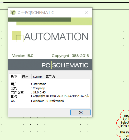Image resolution: width=129 pixels, height=140 pixels.
Task: Select the red cloud annotation on the drawing
Action: point(123,125)
